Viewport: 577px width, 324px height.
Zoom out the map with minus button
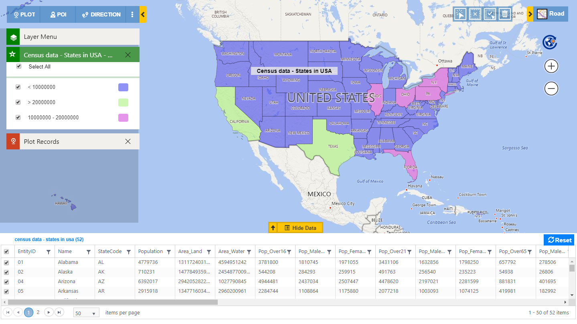pos(551,89)
